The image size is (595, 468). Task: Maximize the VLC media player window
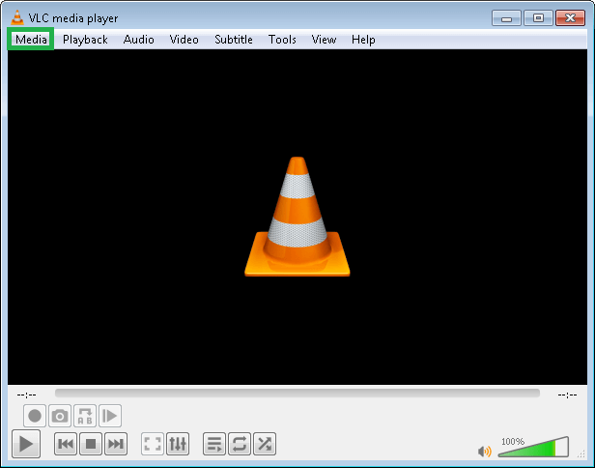coord(538,17)
